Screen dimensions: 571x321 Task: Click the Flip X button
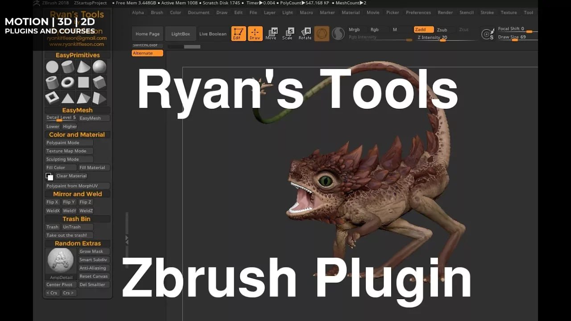point(53,202)
